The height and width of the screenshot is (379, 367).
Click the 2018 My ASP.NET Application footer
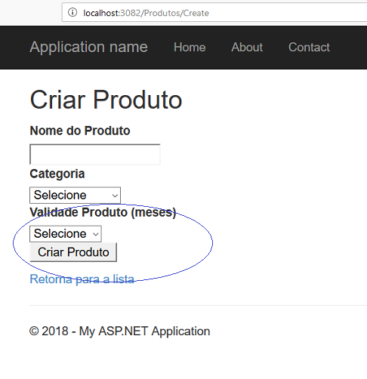[x=119, y=331]
